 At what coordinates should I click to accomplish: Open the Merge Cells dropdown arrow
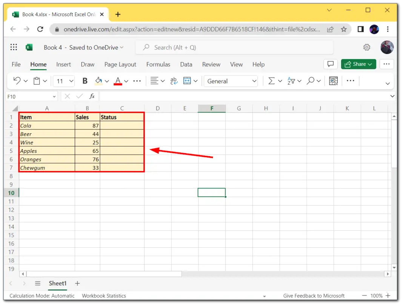tap(195, 81)
